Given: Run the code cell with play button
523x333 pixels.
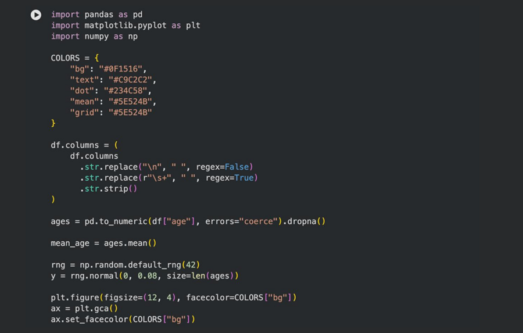Looking at the screenshot, I should pos(36,15).
